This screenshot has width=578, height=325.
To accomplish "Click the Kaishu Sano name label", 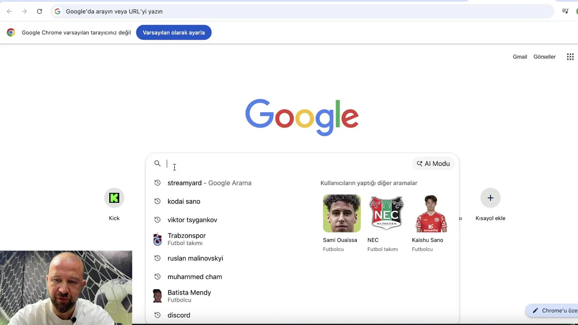I will pyautogui.click(x=428, y=240).
